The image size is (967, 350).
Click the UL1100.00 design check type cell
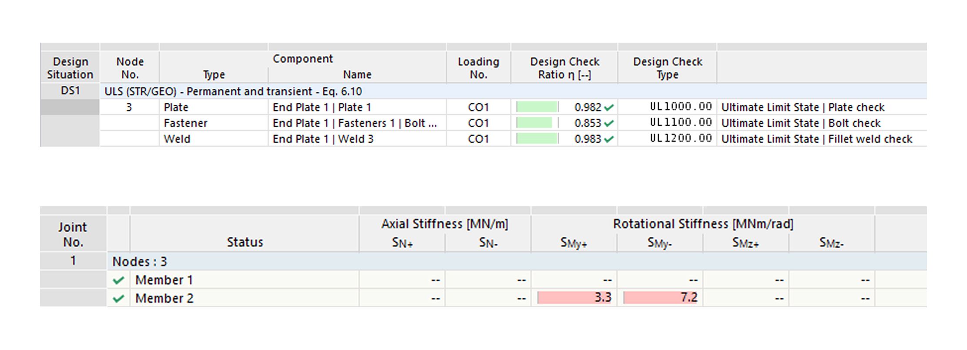(x=681, y=123)
